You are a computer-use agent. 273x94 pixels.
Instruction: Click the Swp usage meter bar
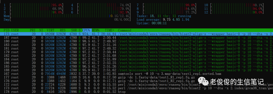point(67,19)
